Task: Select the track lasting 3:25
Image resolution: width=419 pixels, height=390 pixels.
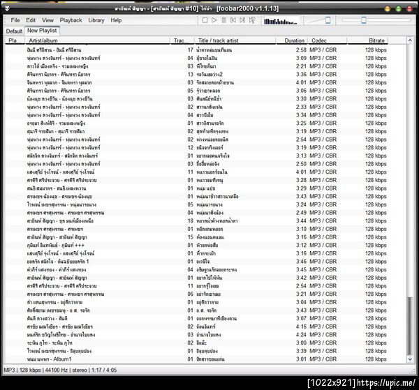Action: pos(206,123)
